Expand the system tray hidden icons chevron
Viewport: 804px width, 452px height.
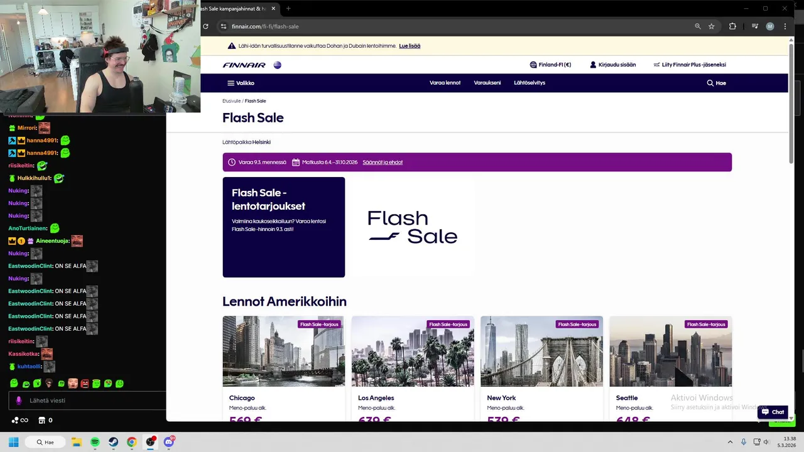pyautogui.click(x=730, y=442)
